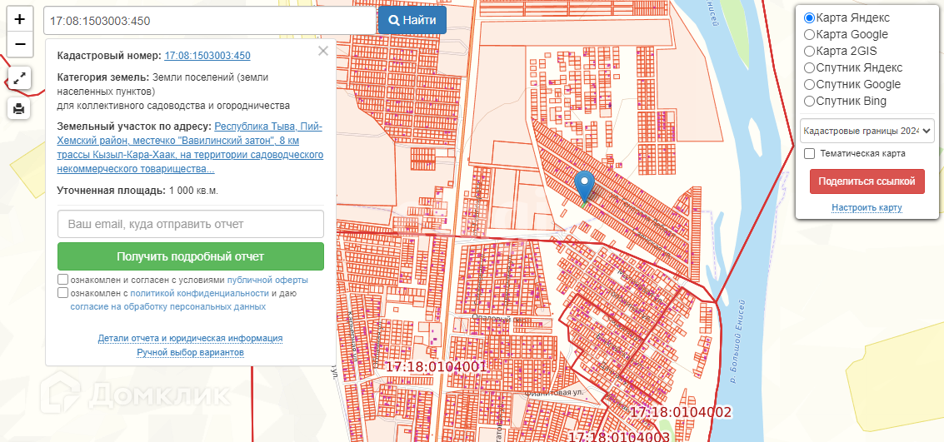Click Поделиться ссылкой button
The width and height of the screenshot is (944, 442).
click(x=867, y=181)
